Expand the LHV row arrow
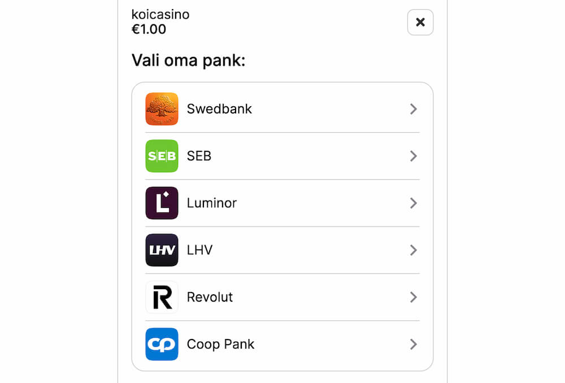 pos(414,250)
